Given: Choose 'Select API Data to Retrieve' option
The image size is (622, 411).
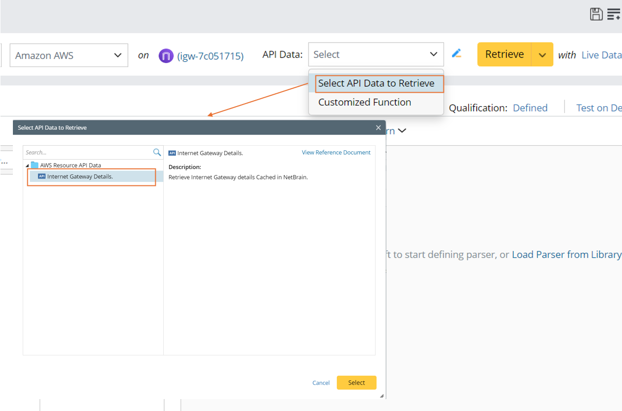Looking at the screenshot, I should (x=376, y=83).
